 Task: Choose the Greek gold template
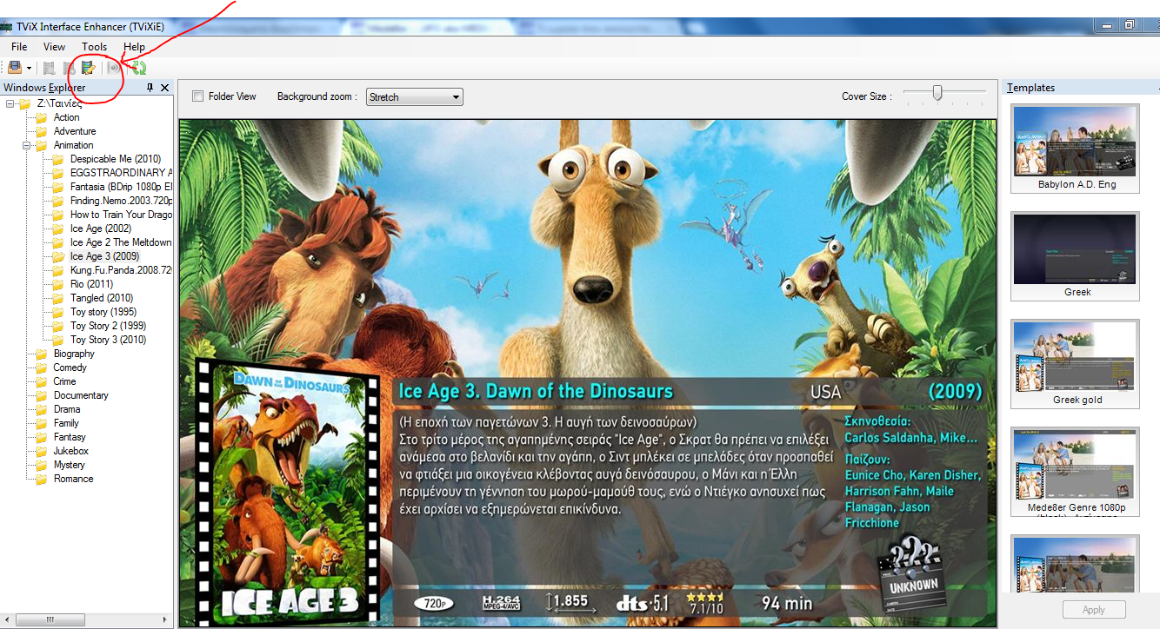tap(1077, 364)
